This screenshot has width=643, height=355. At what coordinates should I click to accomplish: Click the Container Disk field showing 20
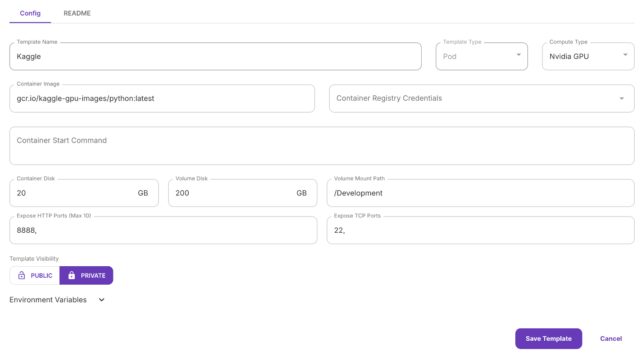[84, 193]
